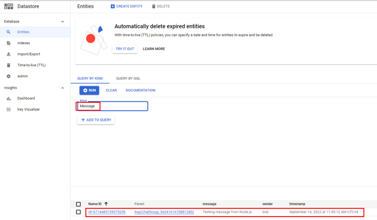377x220 pixels.
Task: Select the QUERY BY KIND tab
Action: (90, 78)
